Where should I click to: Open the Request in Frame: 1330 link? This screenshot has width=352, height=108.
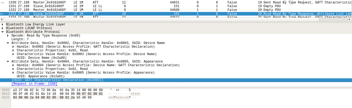(x=34, y=84)
